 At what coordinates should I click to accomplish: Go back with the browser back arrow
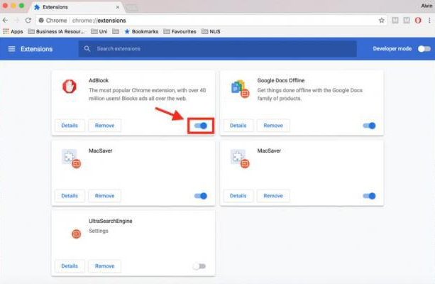click(x=5, y=21)
